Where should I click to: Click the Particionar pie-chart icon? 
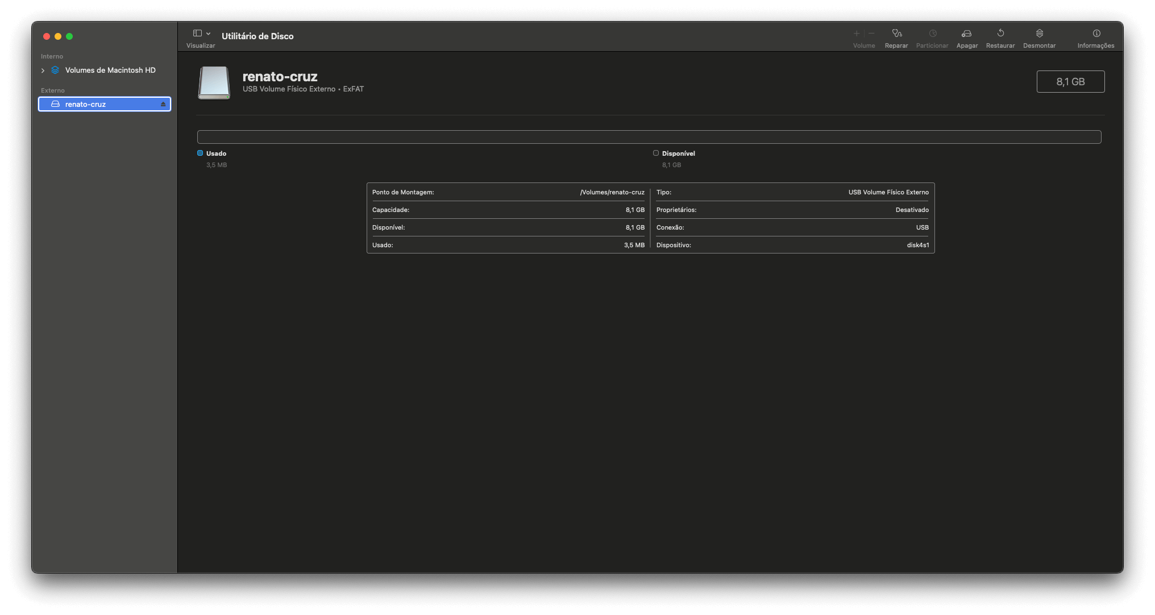(x=933, y=34)
